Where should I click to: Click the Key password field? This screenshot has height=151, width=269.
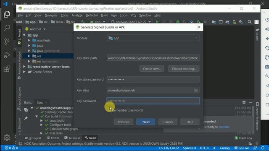(x=153, y=101)
